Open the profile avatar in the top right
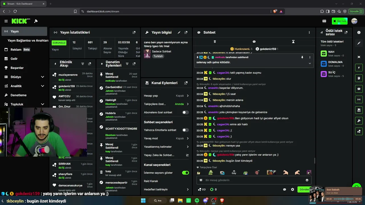This screenshot has width=365, height=205. (x=354, y=21)
